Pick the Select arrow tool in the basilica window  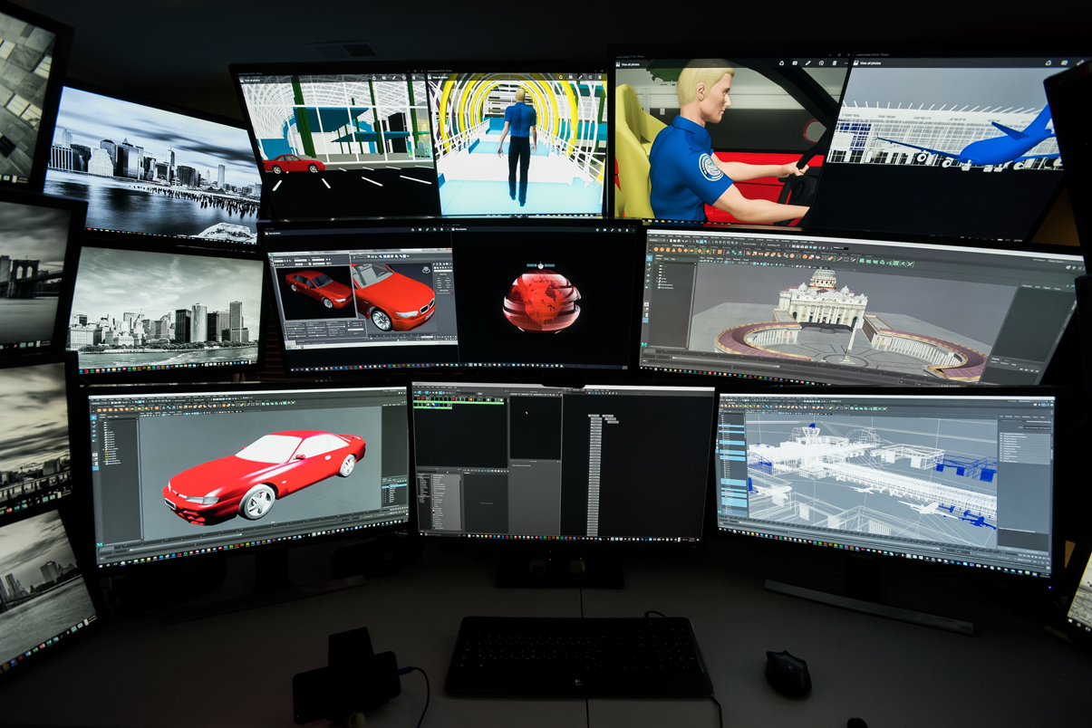649,258
